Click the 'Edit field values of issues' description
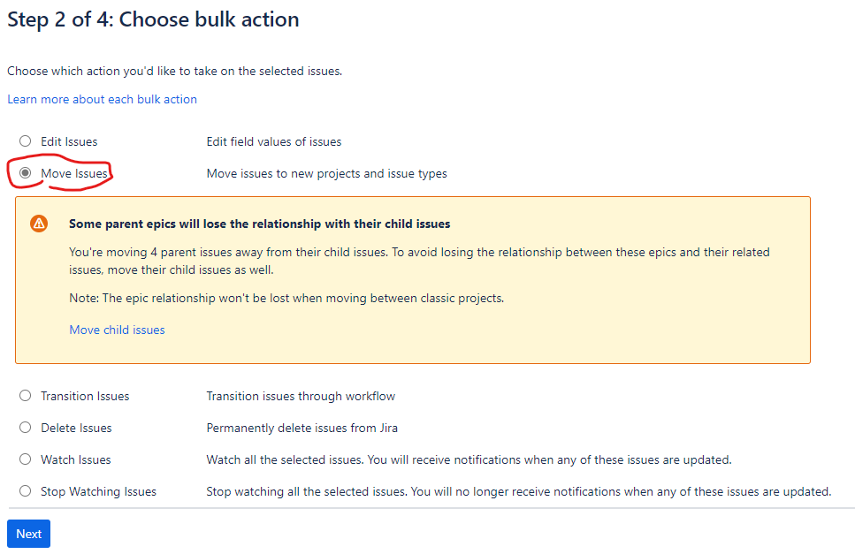The width and height of the screenshot is (855, 554). (273, 141)
